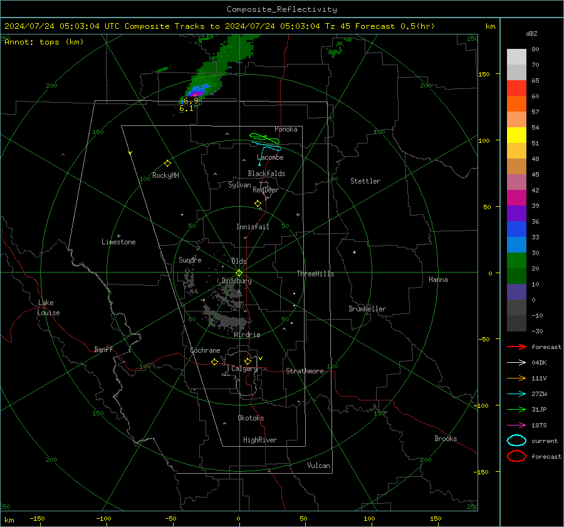Click the Drumheller label
The width and height of the screenshot is (564, 527).
click(x=367, y=309)
